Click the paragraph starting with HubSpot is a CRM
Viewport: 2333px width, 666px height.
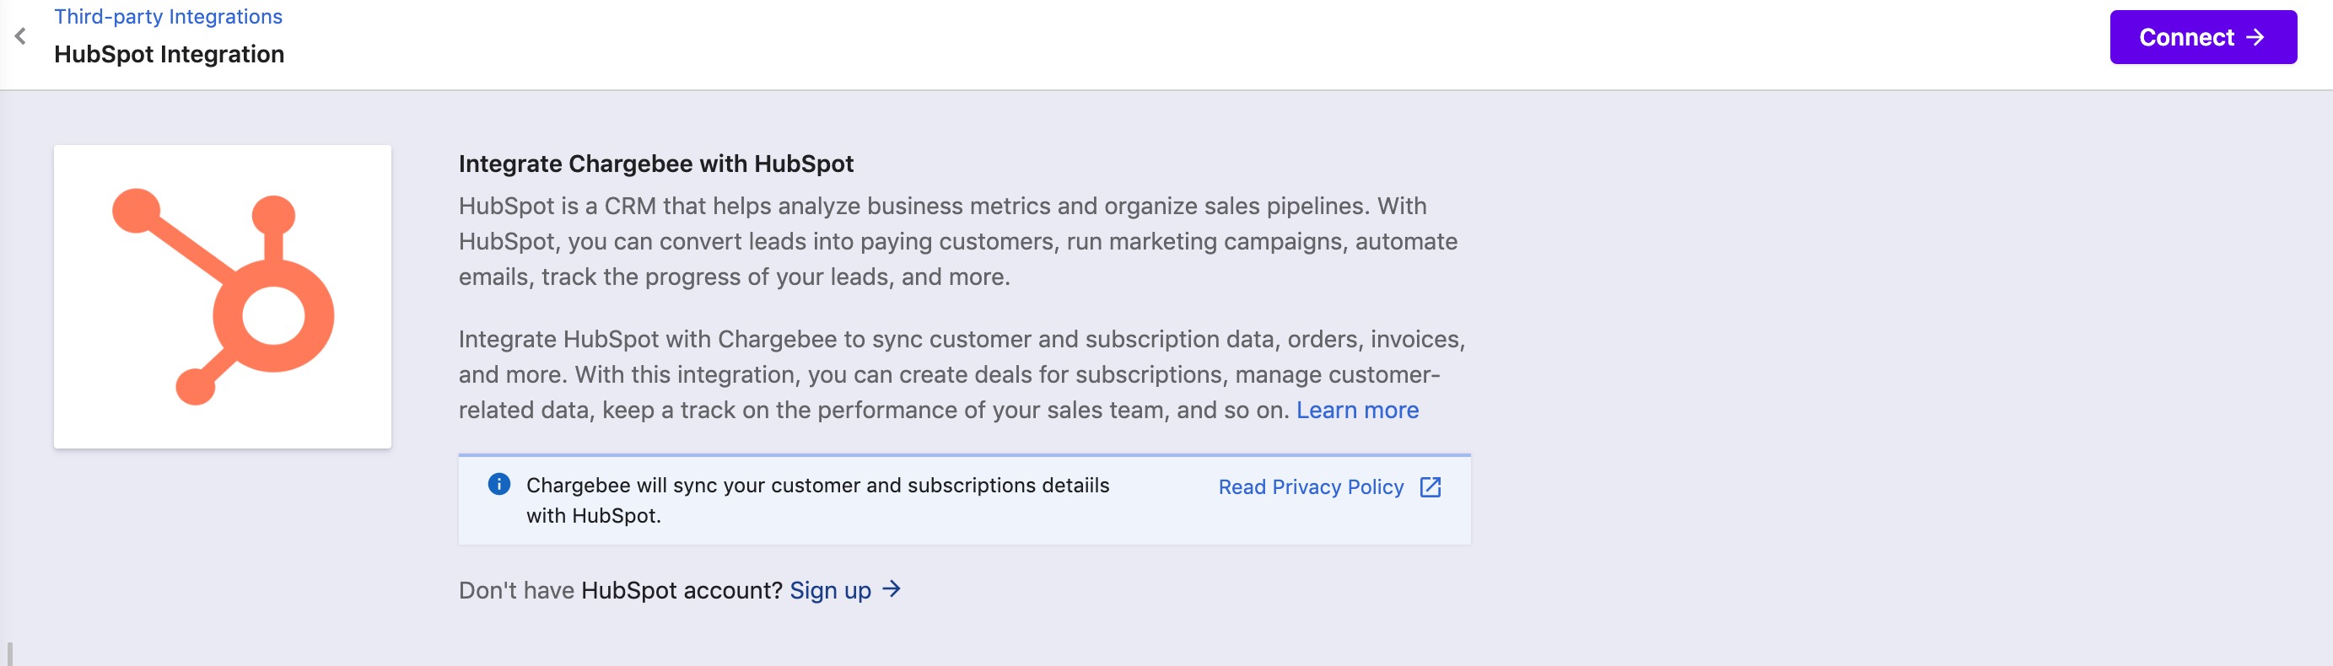[x=958, y=242]
